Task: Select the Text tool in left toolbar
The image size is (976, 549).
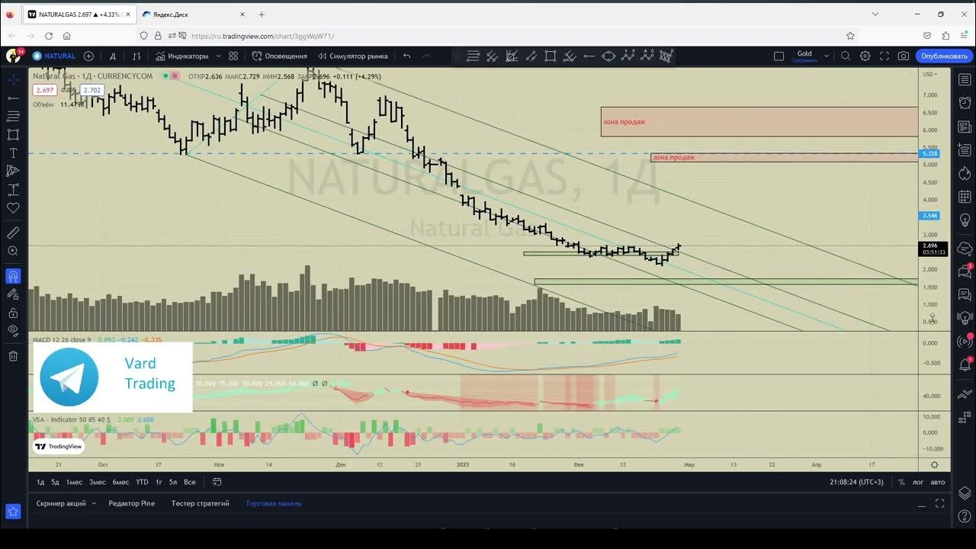Action: 13,153
